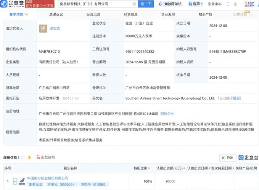Open legal representative 徐志武 link
This screenshot has height=190, width=259.
point(55,28)
